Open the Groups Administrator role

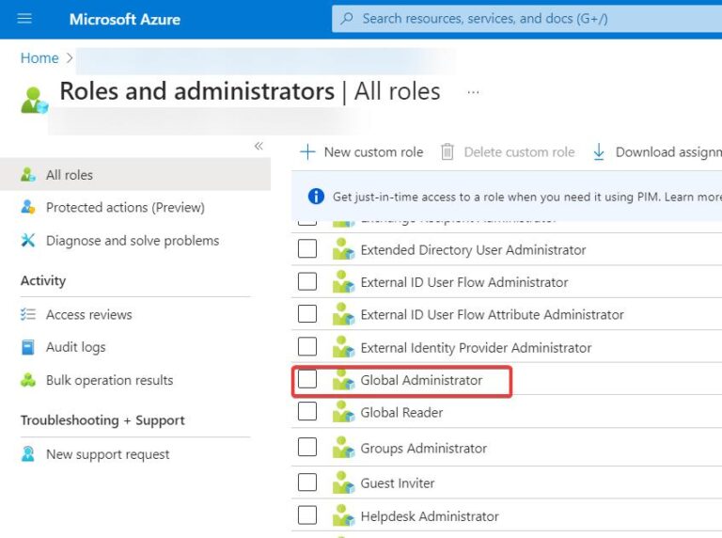click(423, 449)
